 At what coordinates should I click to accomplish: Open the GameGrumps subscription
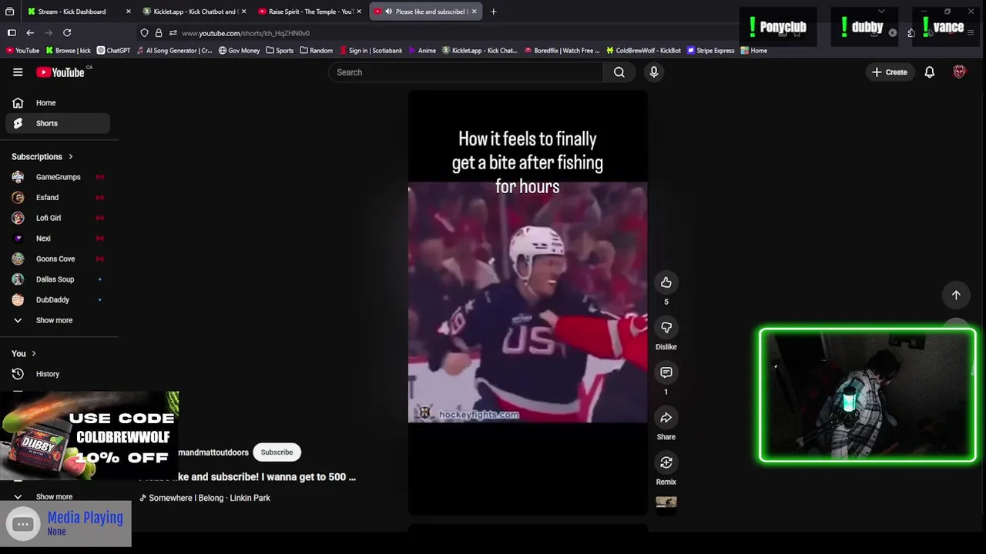click(x=58, y=177)
